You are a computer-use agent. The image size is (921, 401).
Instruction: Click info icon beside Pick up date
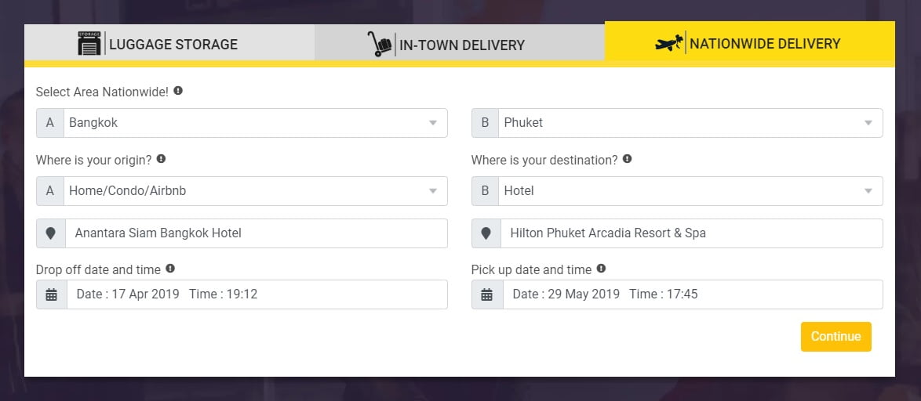coord(601,269)
